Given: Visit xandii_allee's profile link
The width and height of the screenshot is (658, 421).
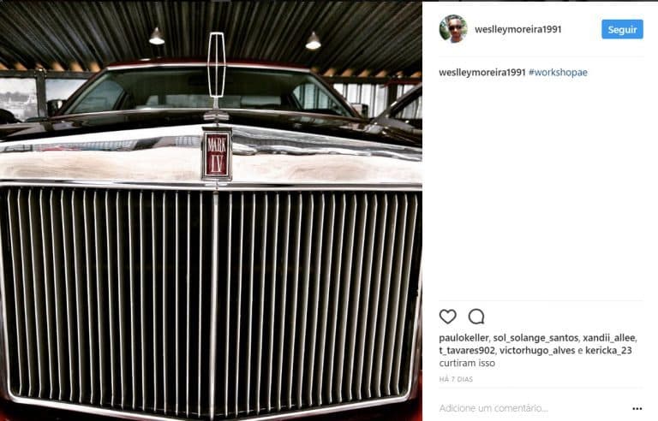Looking at the screenshot, I should (608, 337).
